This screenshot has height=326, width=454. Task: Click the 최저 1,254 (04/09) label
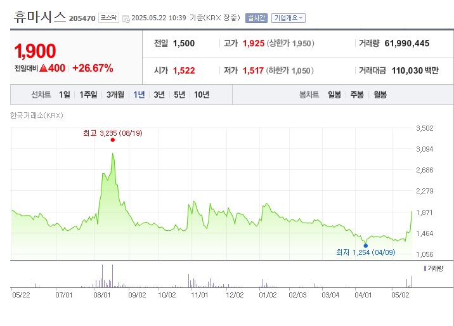click(366, 252)
